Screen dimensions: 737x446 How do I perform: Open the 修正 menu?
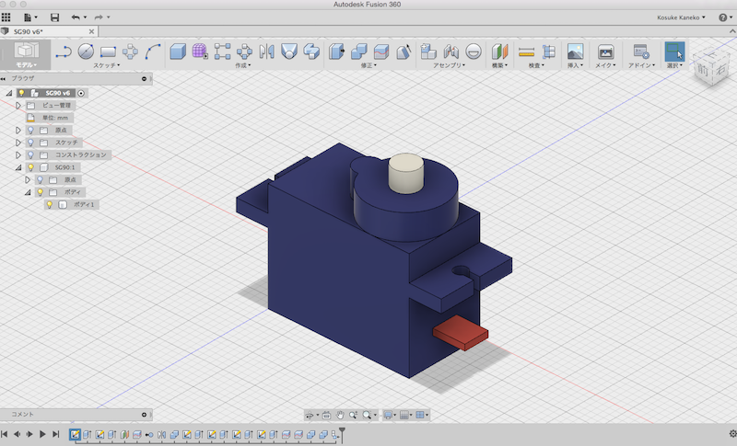(368, 65)
